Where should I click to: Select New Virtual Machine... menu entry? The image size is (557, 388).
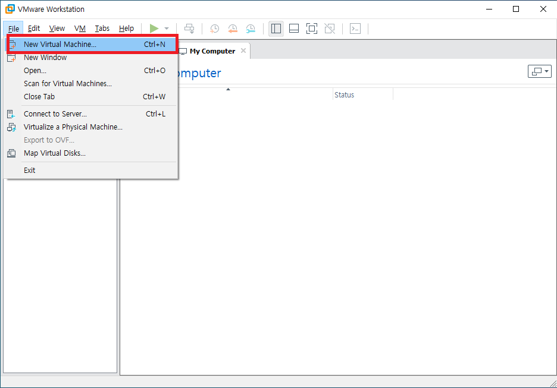click(91, 45)
